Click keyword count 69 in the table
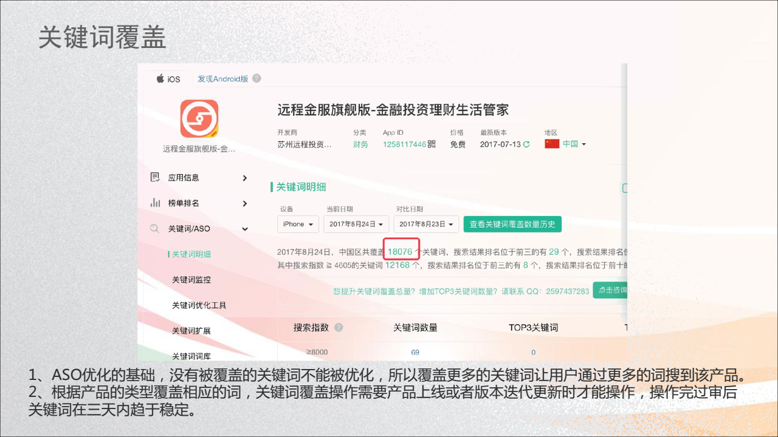This screenshot has width=778, height=437. (415, 352)
